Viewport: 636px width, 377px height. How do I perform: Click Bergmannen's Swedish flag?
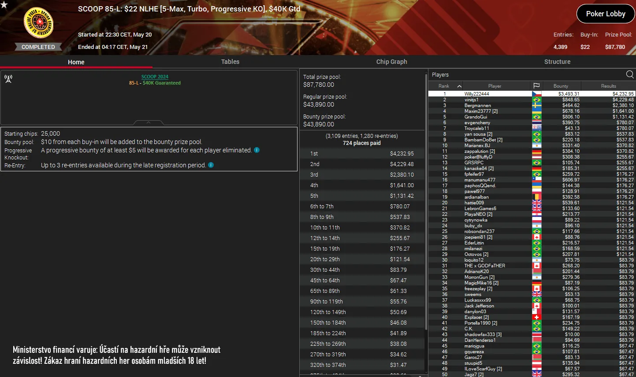click(536, 105)
